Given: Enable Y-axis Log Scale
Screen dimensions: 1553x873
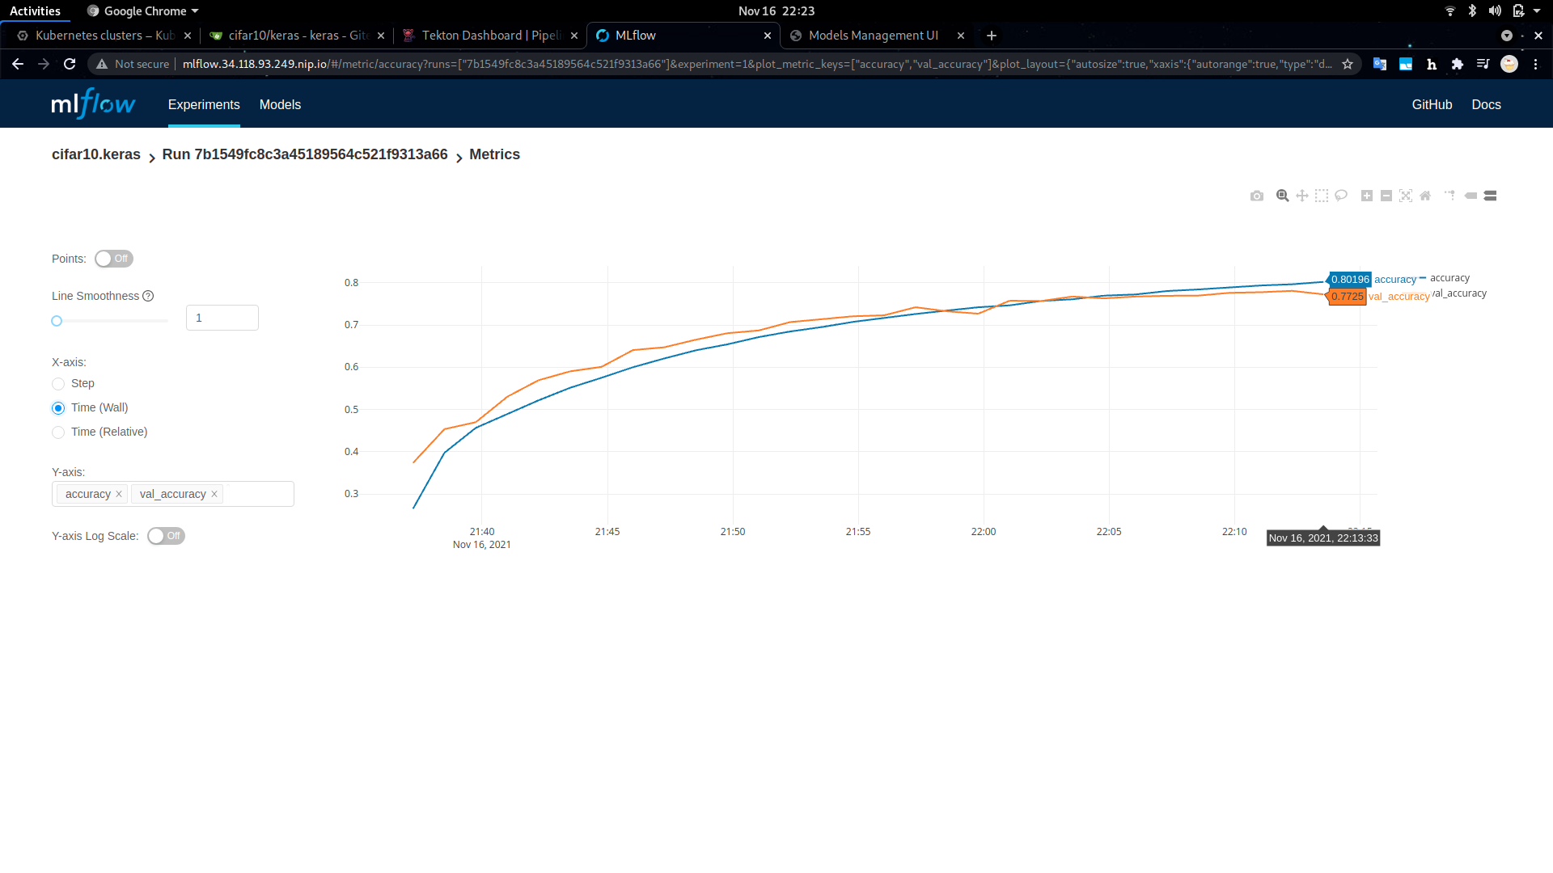Looking at the screenshot, I should [166, 536].
